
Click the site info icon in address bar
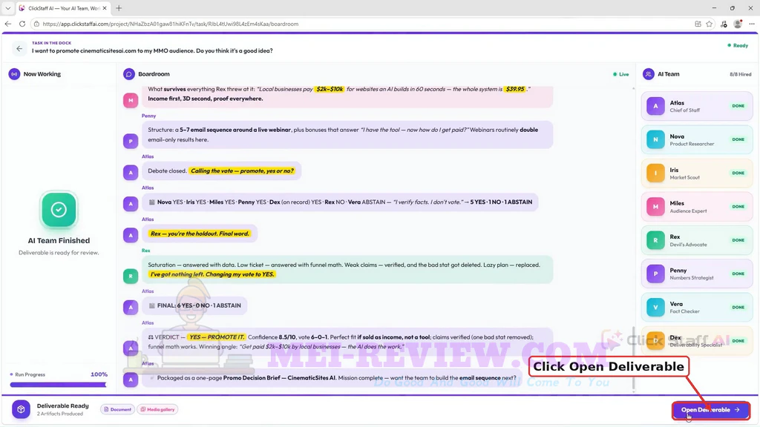pyautogui.click(x=36, y=24)
